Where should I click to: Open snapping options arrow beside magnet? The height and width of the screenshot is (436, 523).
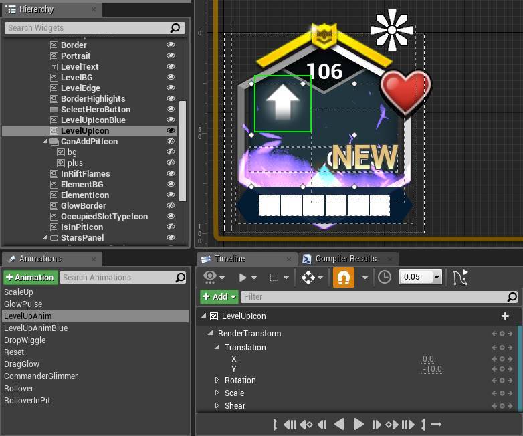(x=365, y=278)
